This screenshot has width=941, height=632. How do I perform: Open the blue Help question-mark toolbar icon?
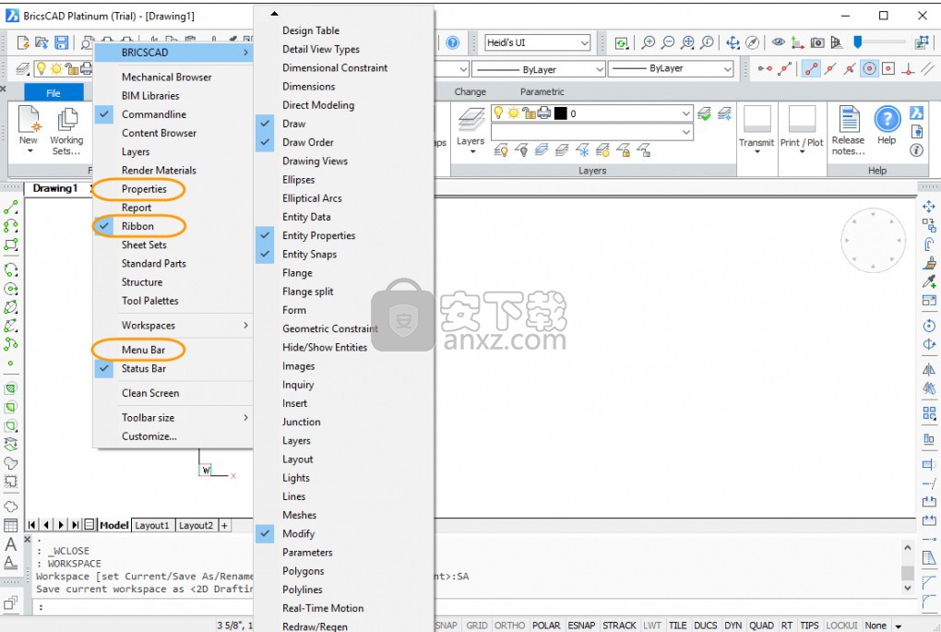[x=453, y=42]
